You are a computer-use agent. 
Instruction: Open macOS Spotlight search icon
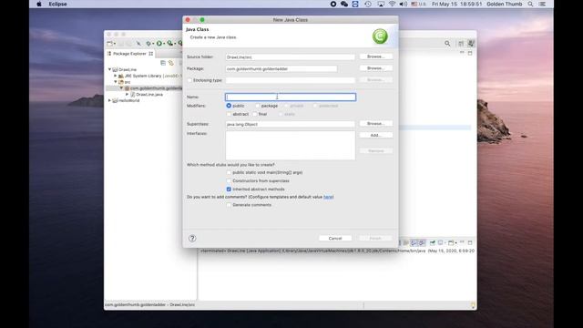point(530,4)
